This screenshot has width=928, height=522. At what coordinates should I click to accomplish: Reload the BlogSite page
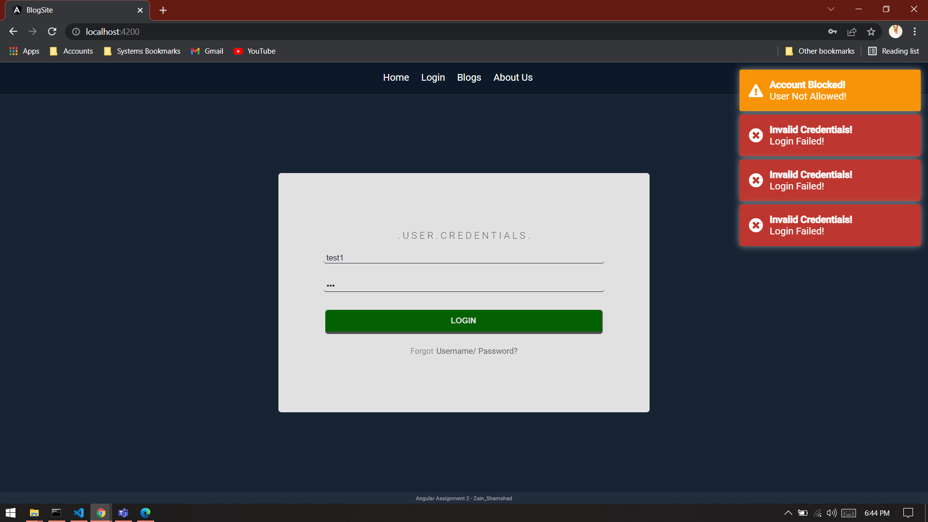point(52,31)
